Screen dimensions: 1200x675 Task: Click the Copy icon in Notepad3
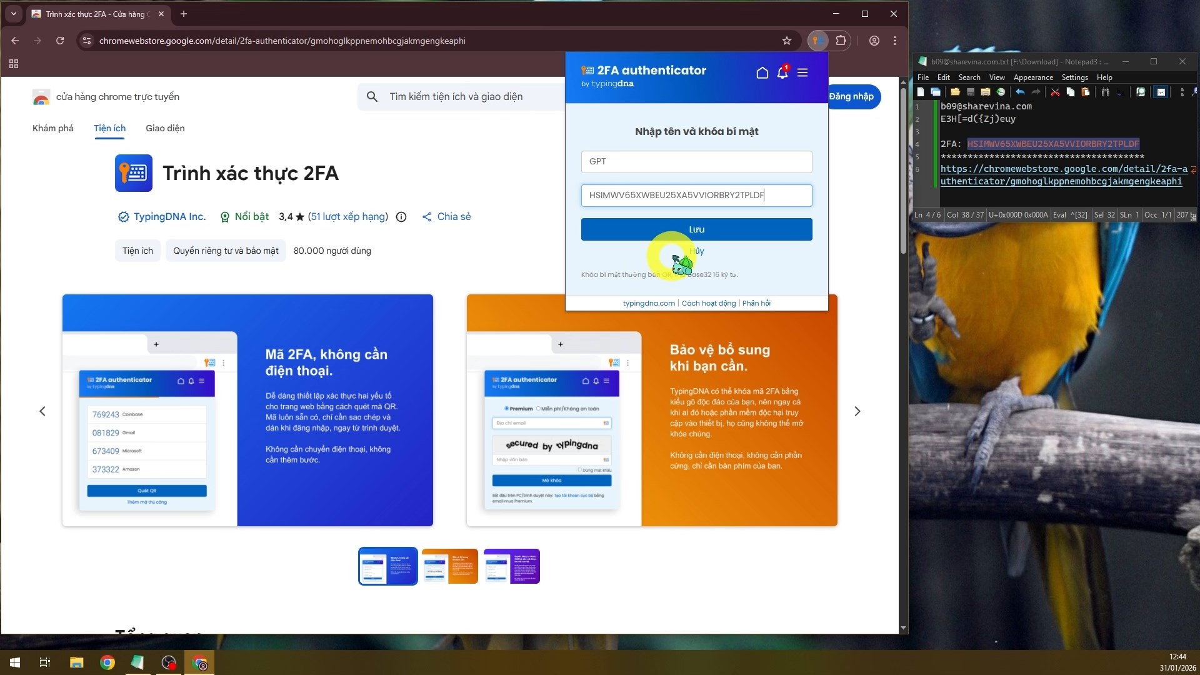point(1070,92)
